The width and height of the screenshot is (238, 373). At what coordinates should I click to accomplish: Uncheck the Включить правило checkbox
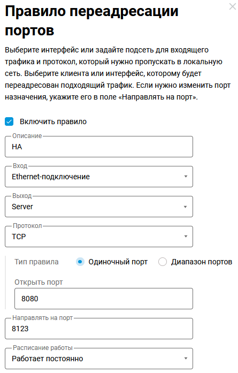(9, 121)
